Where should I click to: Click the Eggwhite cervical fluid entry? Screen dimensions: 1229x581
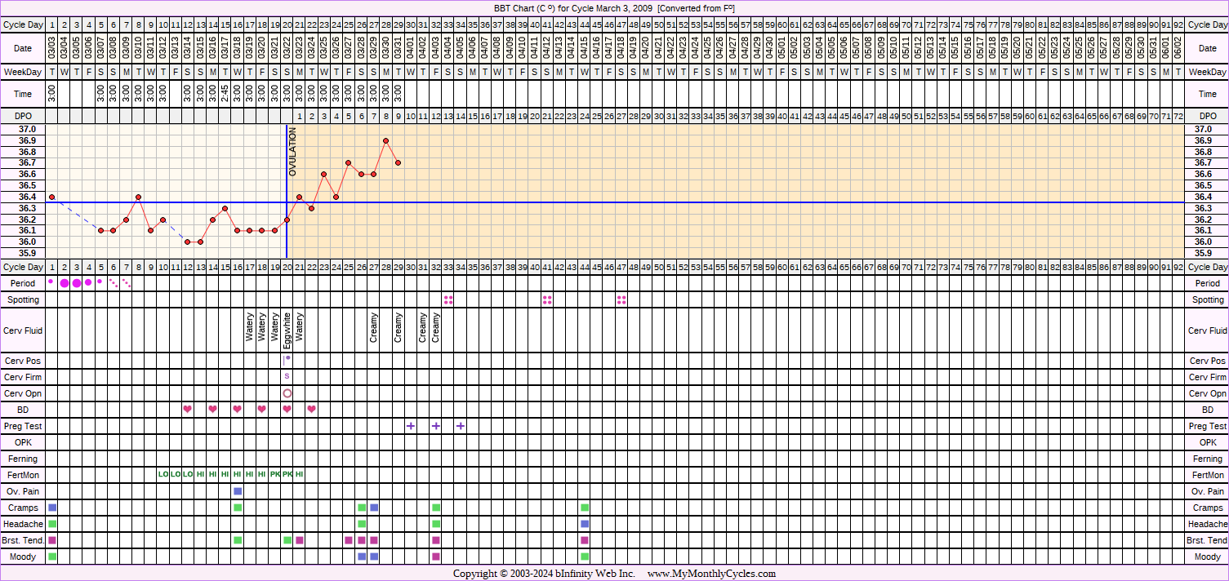[287, 330]
